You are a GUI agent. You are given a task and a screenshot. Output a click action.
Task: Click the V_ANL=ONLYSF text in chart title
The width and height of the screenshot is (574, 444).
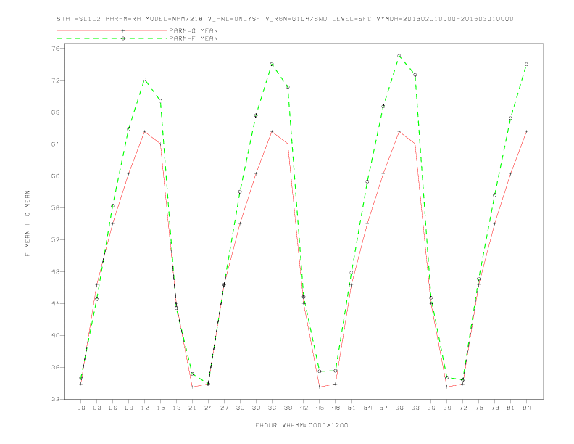233,19
